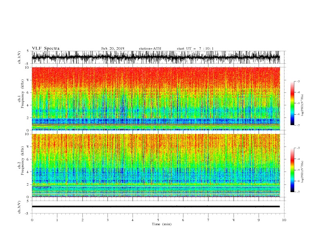Click the "0" tick on the time axis

[32, 220]
